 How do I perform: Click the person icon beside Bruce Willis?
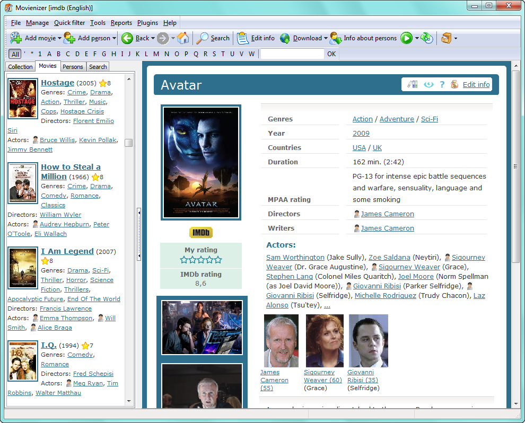tap(36, 140)
